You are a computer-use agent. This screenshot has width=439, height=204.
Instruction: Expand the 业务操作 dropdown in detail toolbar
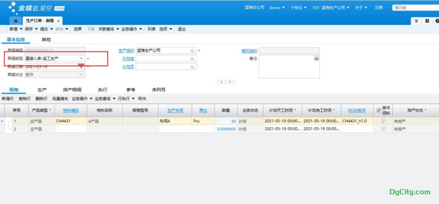(x=91, y=99)
